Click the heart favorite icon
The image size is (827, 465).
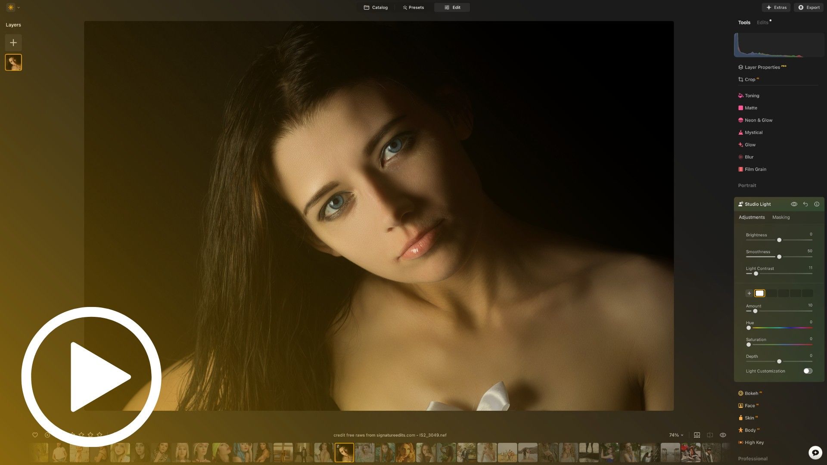tap(35, 435)
